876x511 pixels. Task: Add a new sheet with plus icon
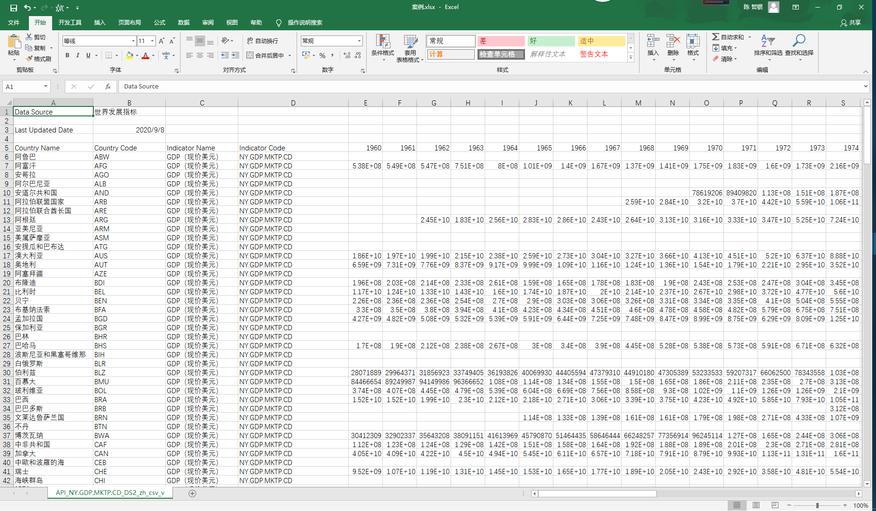pyautogui.click(x=192, y=493)
